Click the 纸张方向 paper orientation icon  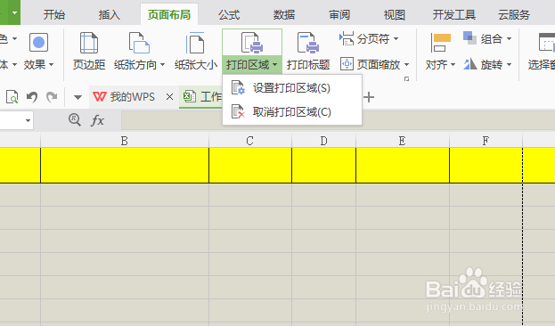pos(139,43)
